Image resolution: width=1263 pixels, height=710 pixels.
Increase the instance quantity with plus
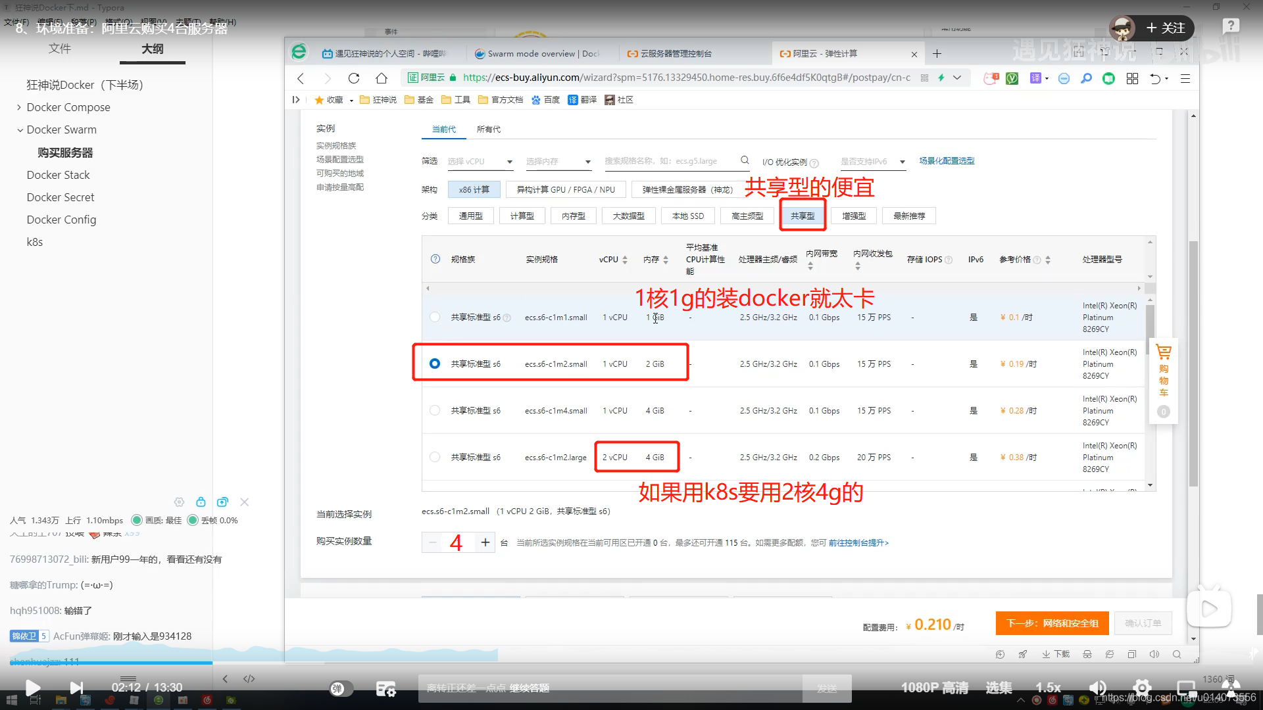point(485,542)
